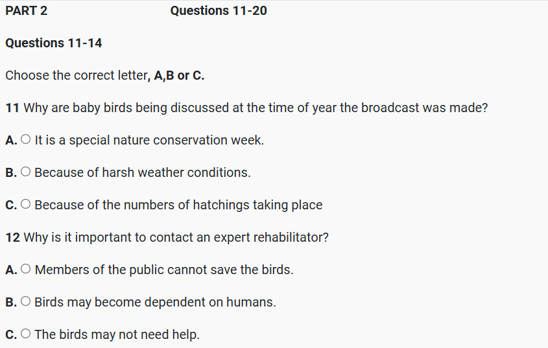Select radio for 'Members of the public cannot save'

[25, 270]
